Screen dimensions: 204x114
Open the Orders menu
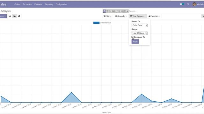coord(17,4)
